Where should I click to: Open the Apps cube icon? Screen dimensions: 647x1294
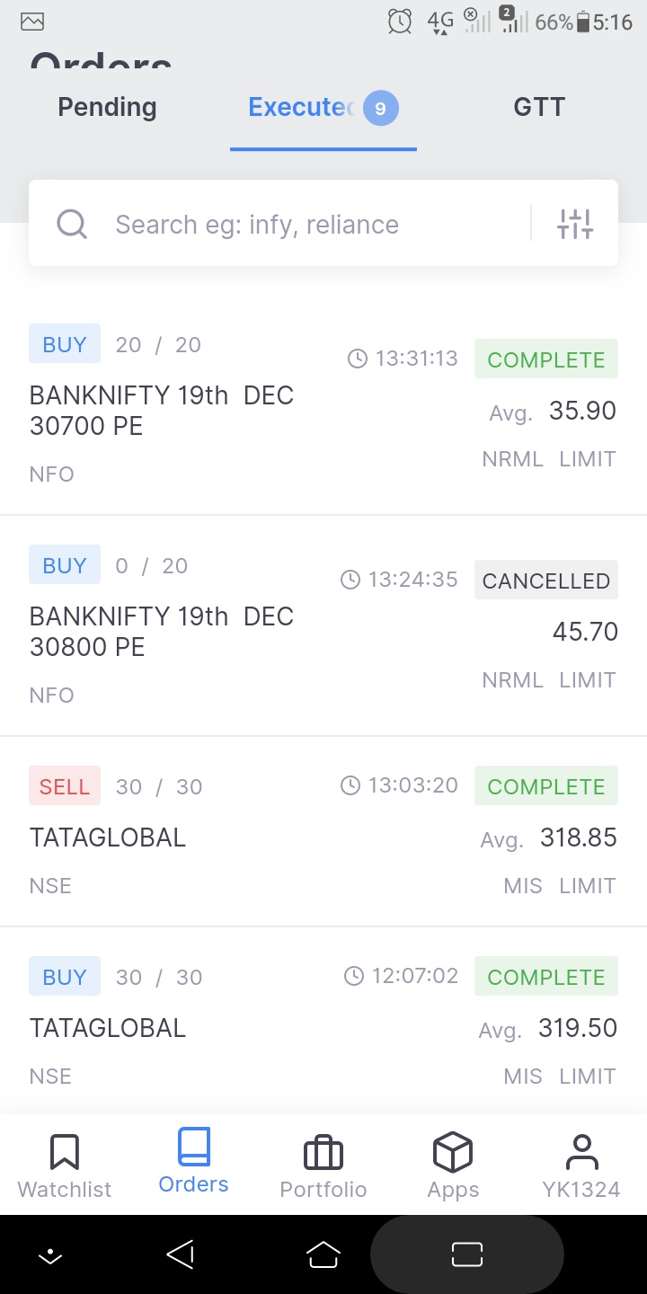pos(453,1152)
